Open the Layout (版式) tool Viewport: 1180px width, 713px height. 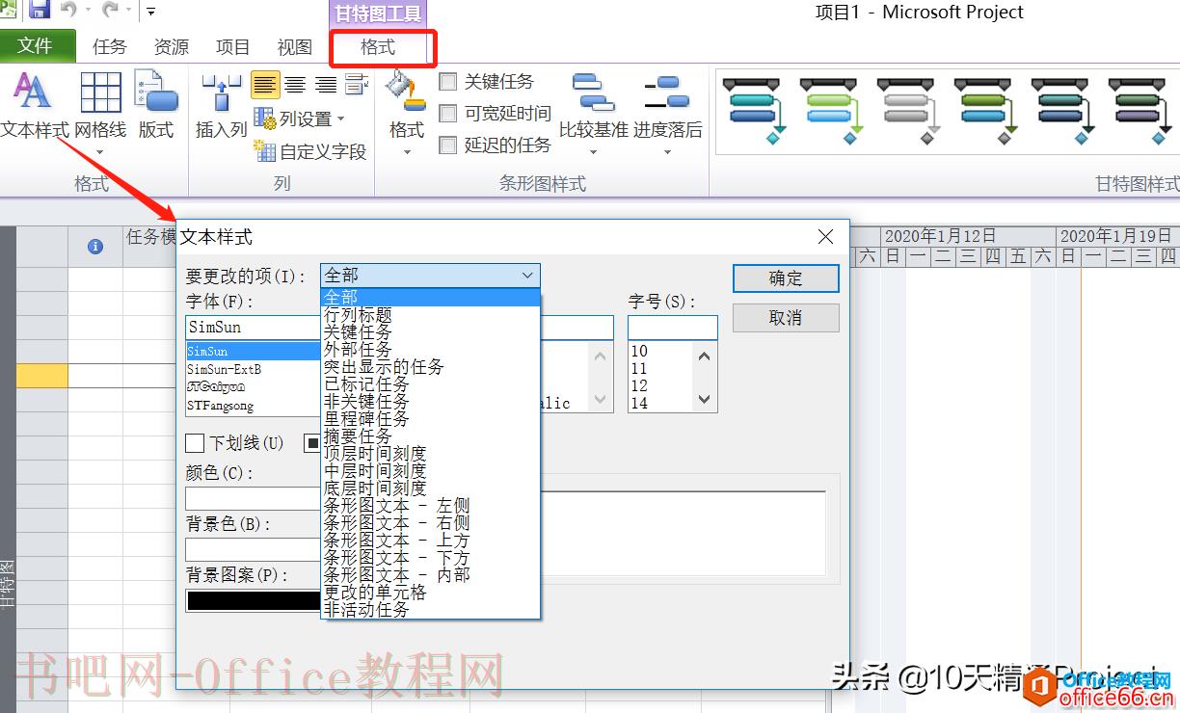pos(156,106)
